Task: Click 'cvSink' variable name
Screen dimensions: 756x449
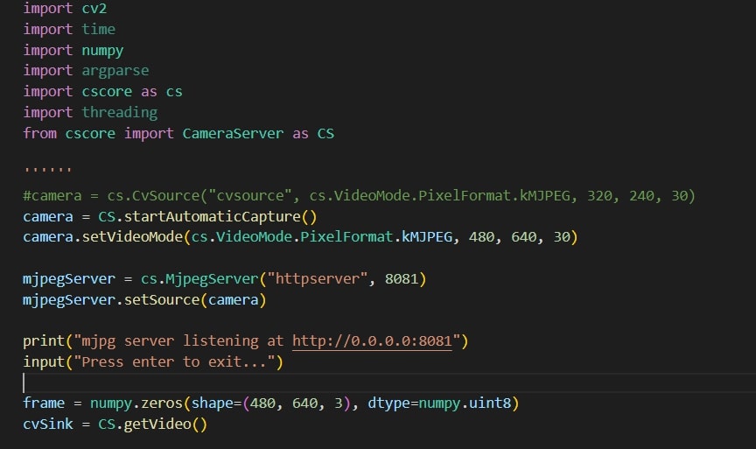Action: point(48,424)
